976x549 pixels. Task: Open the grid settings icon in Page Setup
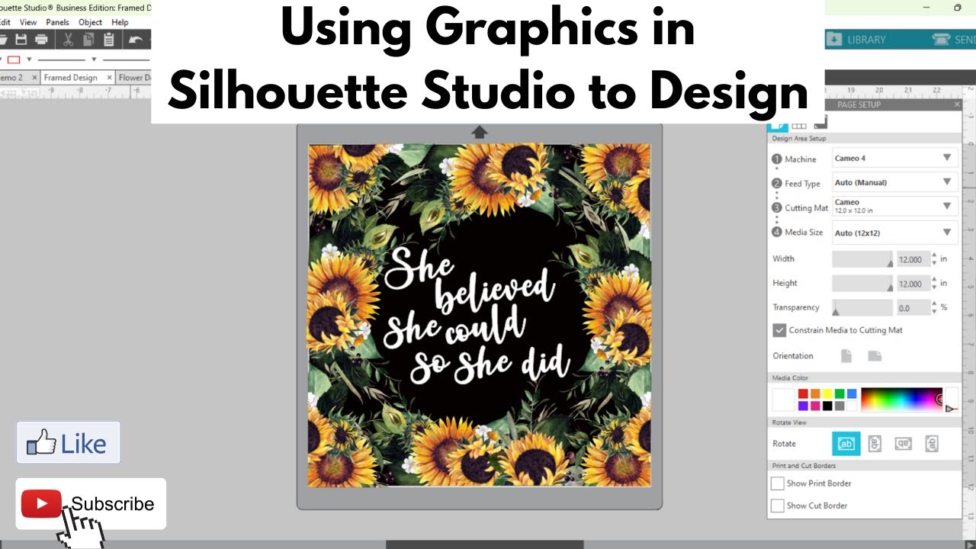coord(799,125)
